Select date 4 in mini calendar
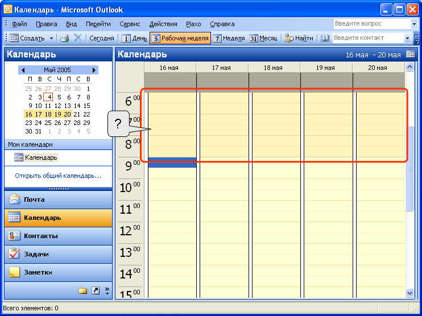Image resolution: width=422 pixels, height=316 pixels. (x=48, y=97)
